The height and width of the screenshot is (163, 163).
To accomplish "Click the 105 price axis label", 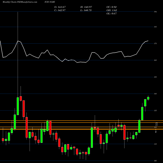I will [156, 161].
